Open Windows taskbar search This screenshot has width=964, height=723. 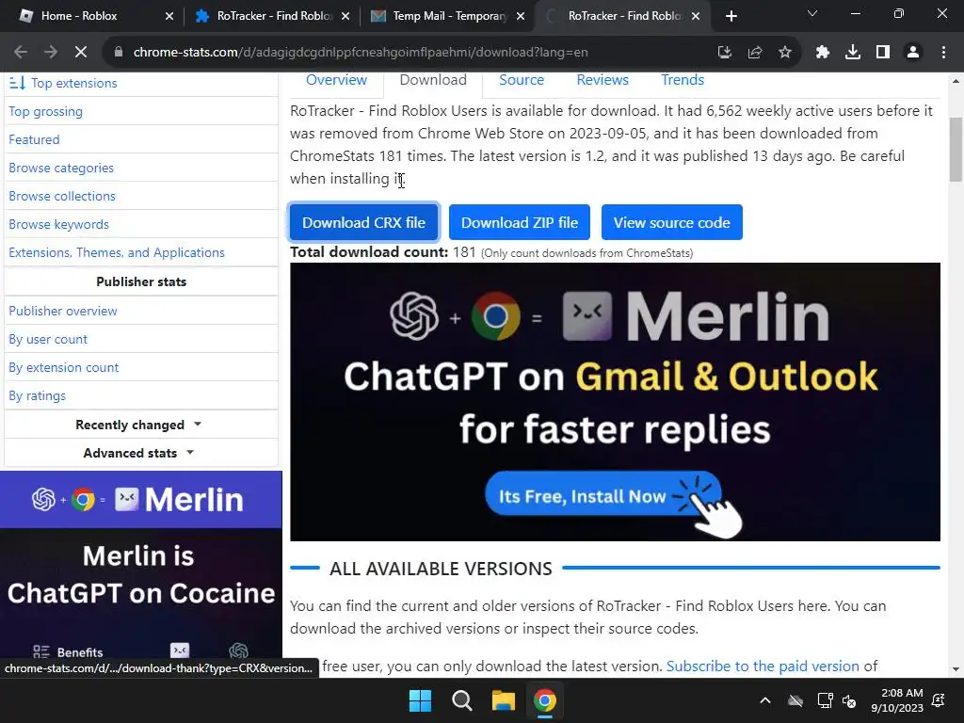click(461, 700)
